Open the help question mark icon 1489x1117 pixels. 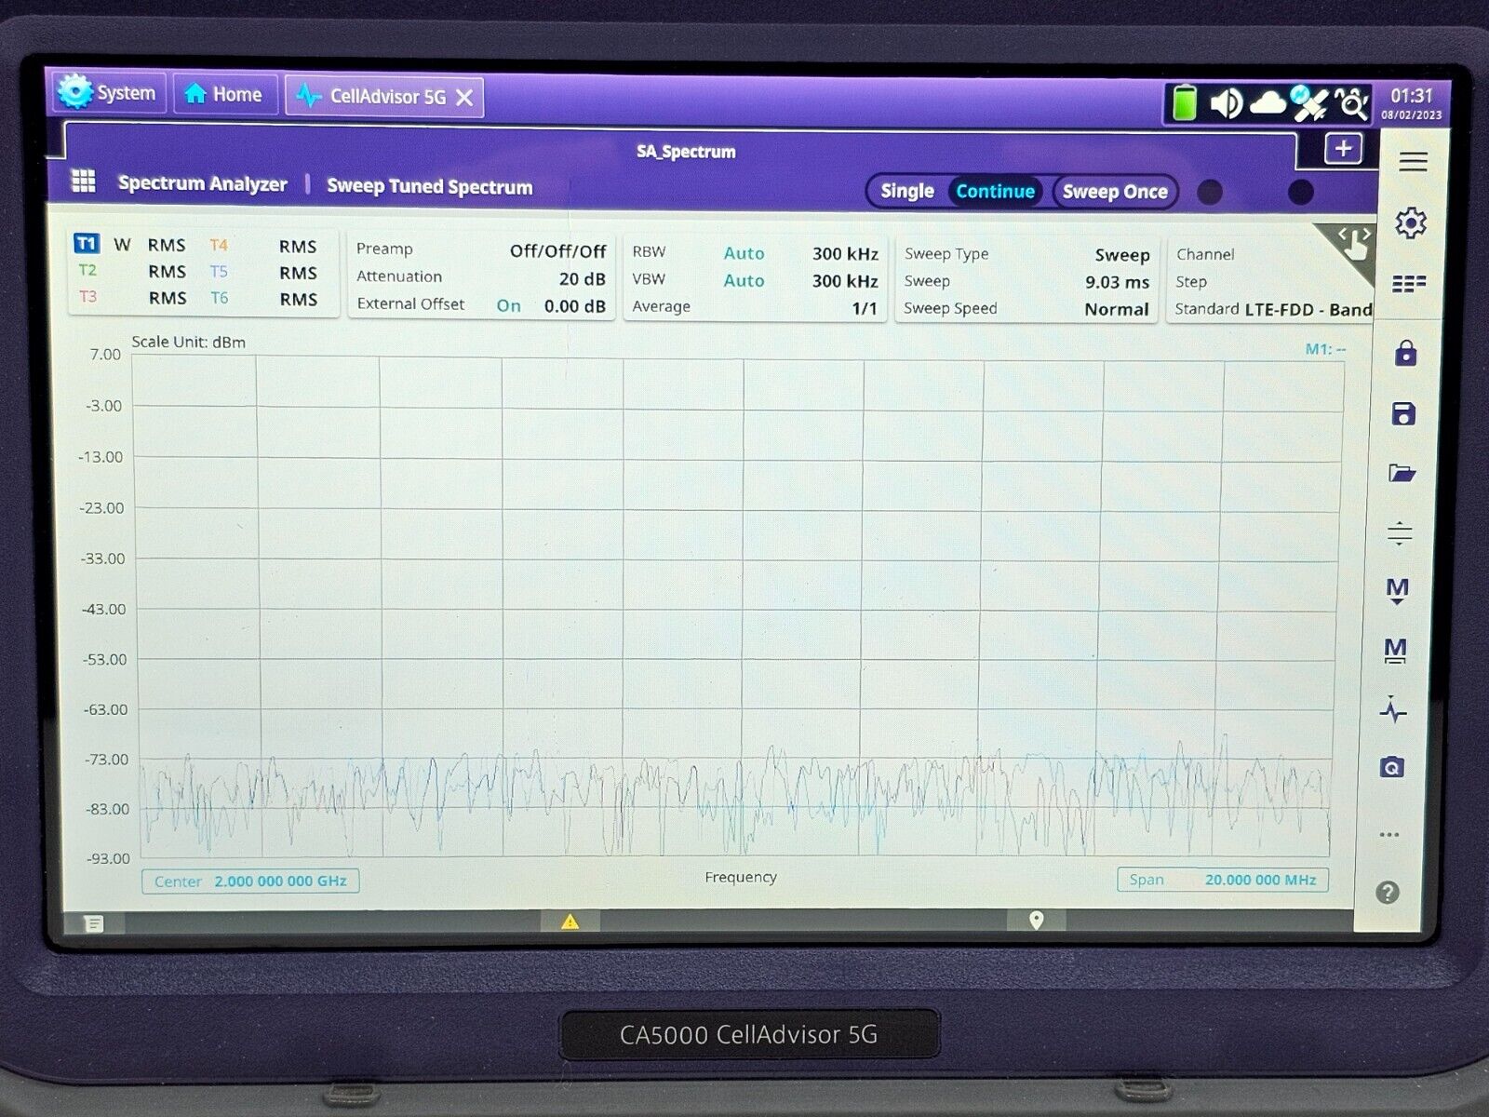pyautogui.click(x=1388, y=893)
